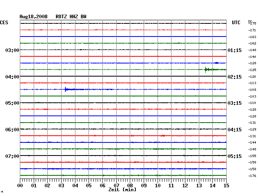This screenshot has height=196, width=258.
Task: Select the '02' minute label on time axis
Action: 47,186
